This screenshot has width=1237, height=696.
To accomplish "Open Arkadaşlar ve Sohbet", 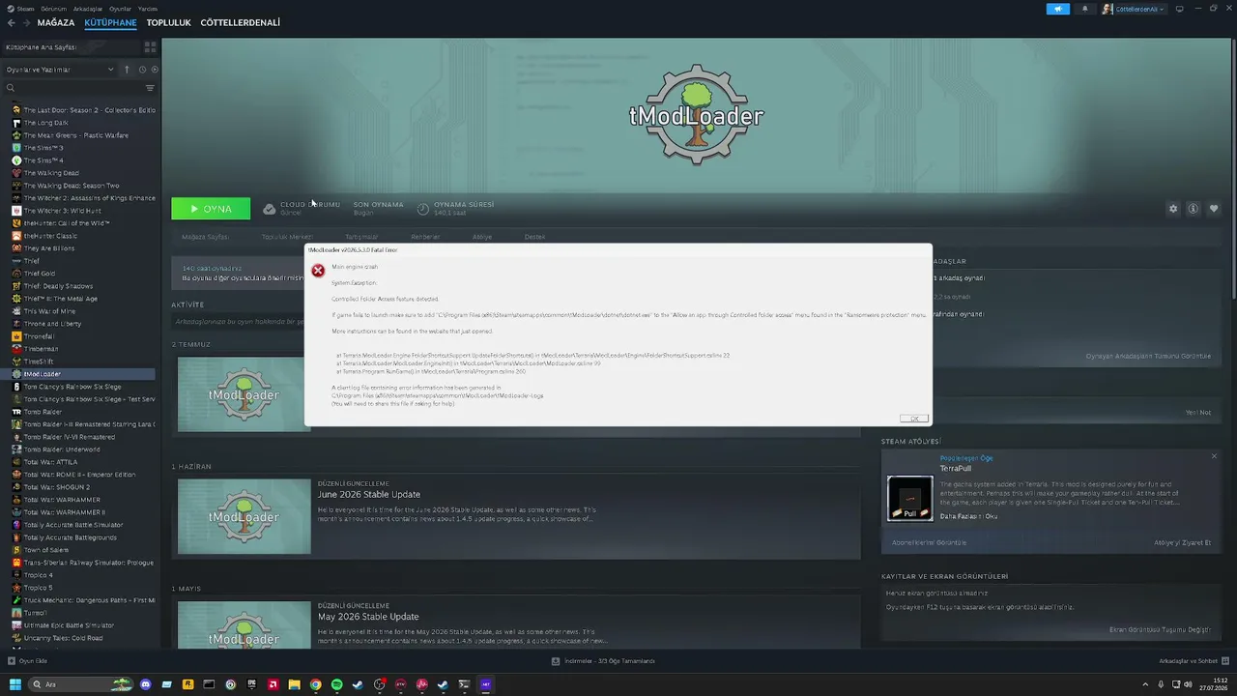I will [1193, 661].
